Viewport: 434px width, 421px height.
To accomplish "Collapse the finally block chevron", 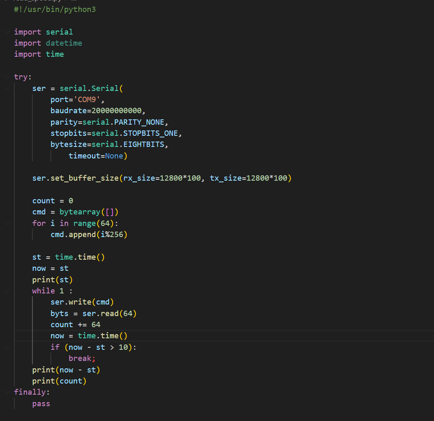I will tap(7, 392).
